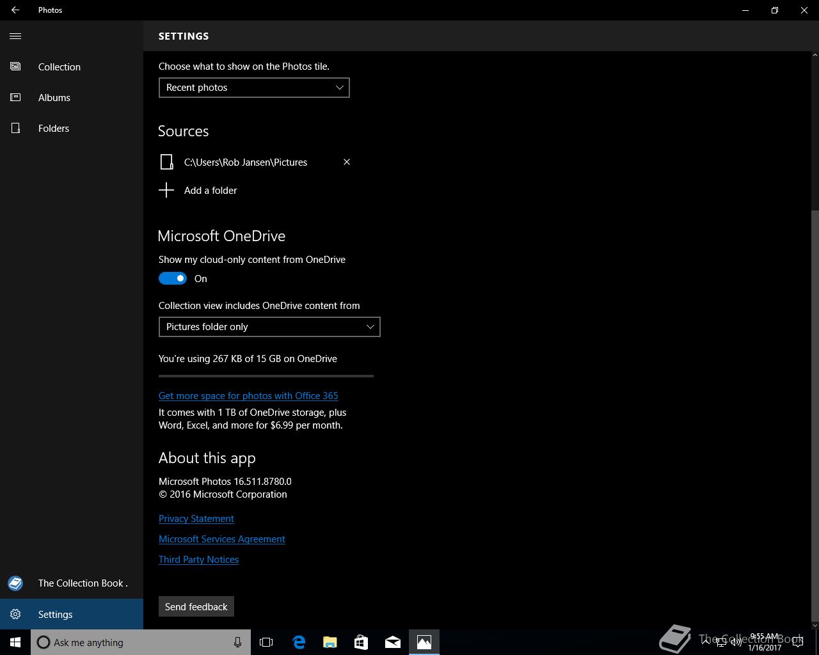Open The Collection Book account entry

[x=72, y=583]
